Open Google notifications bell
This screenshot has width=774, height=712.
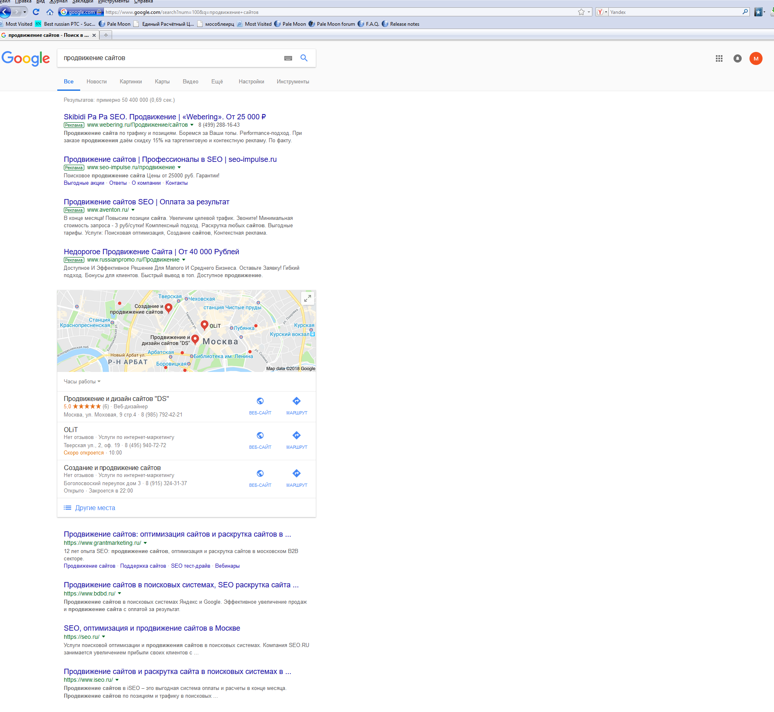click(738, 58)
